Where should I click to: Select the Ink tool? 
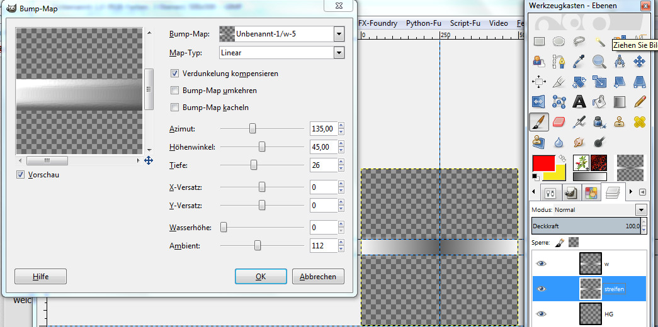pyautogui.click(x=599, y=123)
